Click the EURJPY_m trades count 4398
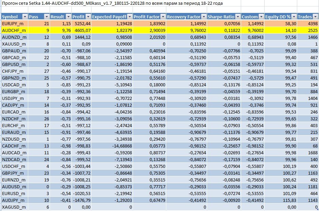Viewport: 319px width, 211px height. [313, 23]
